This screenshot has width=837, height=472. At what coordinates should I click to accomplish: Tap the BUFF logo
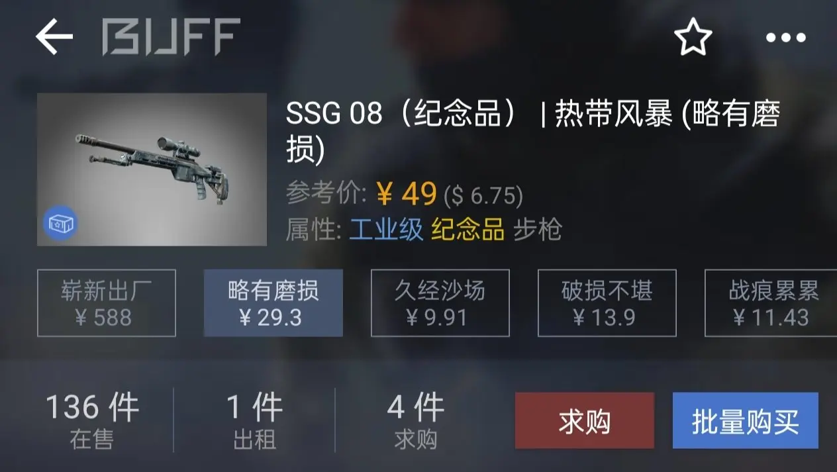(171, 36)
